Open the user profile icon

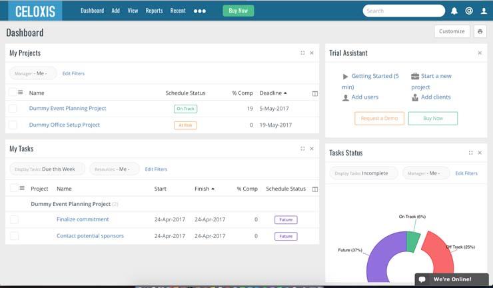coord(484,11)
